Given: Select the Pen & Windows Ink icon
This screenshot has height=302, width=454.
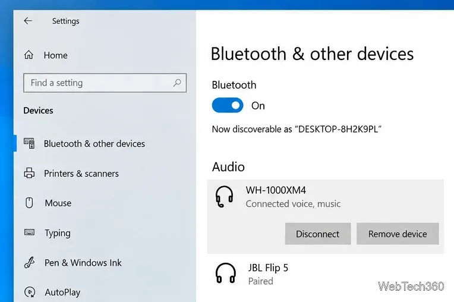Looking at the screenshot, I should tap(29, 262).
